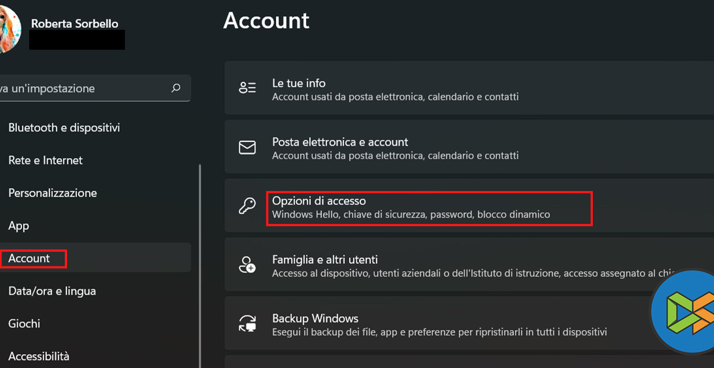Click the Backup Windows sync icon
714x368 pixels.
coord(247,324)
